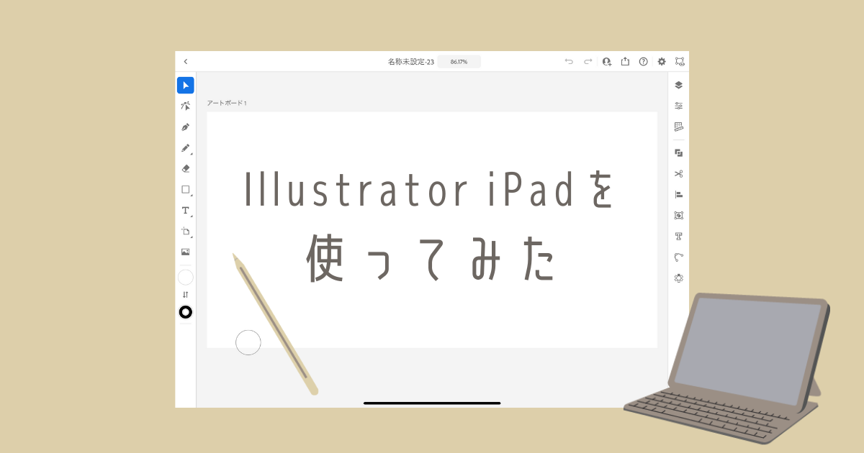Open the Precision ruler panel

(678, 127)
